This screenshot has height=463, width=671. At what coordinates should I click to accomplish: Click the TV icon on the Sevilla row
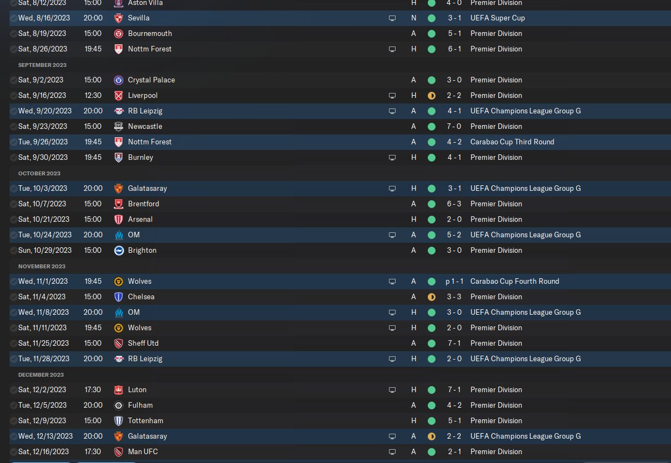click(392, 18)
